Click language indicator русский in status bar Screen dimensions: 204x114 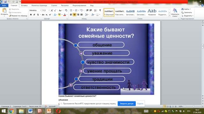(x=52, y=106)
